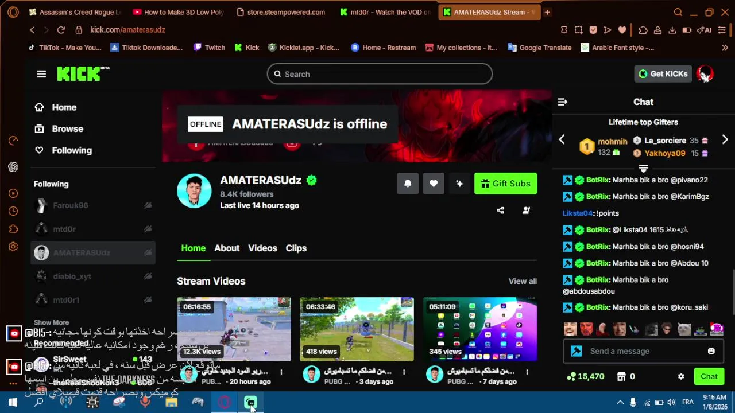Open GX Control speedometer in sidebar
This screenshot has width=735, height=413.
tap(13, 141)
